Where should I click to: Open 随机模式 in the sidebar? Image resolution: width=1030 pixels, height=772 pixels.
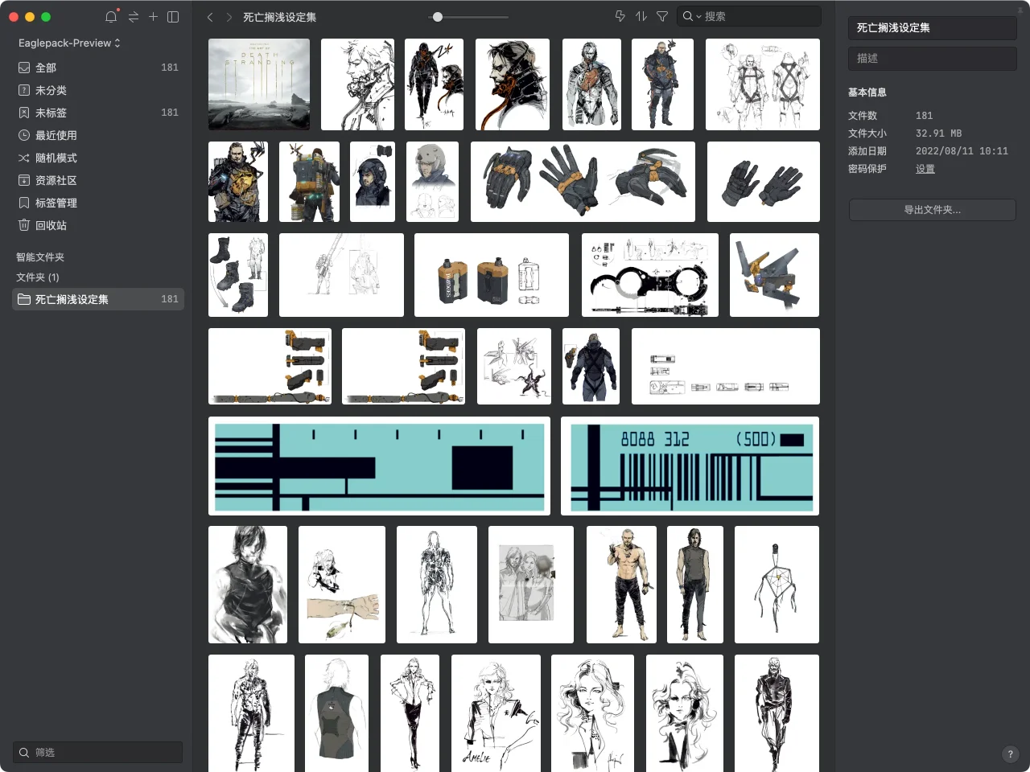pyautogui.click(x=98, y=158)
